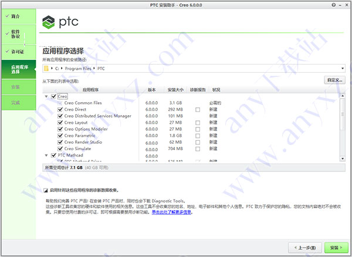Click the 安装大小 column header
Image resolution: width=352 pixels, height=257 pixels.
pyautogui.click(x=175, y=90)
